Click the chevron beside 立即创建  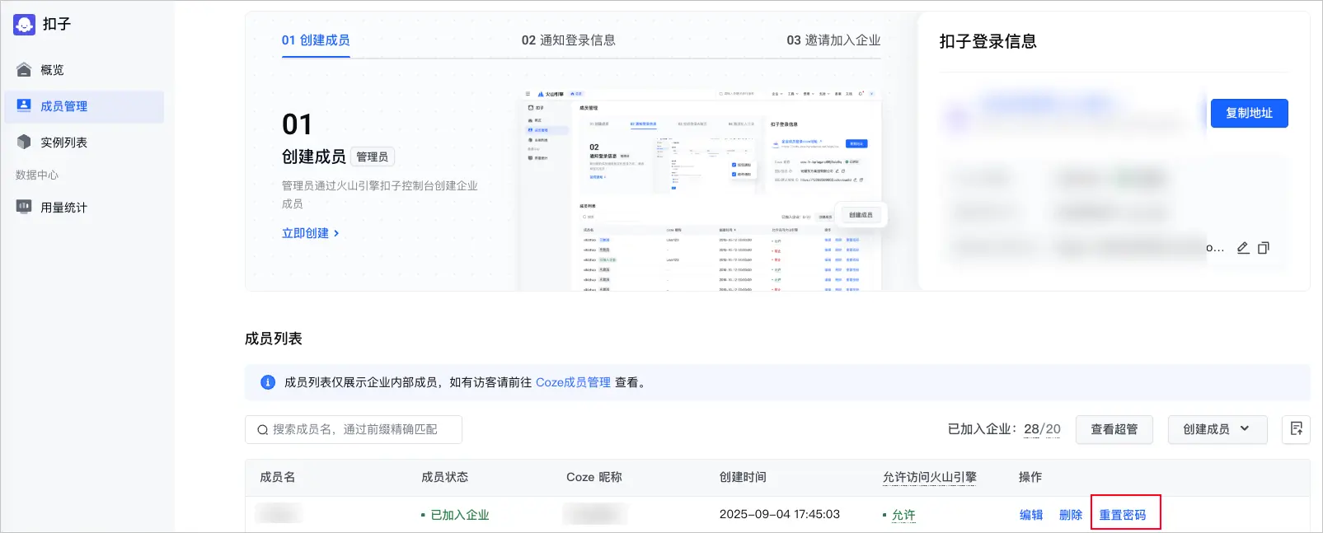click(x=336, y=233)
